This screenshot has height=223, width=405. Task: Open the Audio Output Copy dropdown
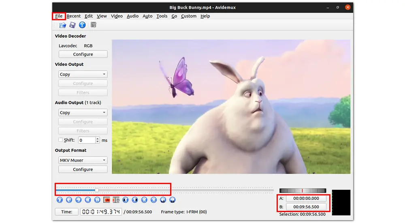[83, 113]
